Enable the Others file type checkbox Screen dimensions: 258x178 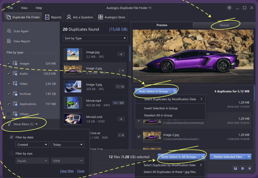8,114
